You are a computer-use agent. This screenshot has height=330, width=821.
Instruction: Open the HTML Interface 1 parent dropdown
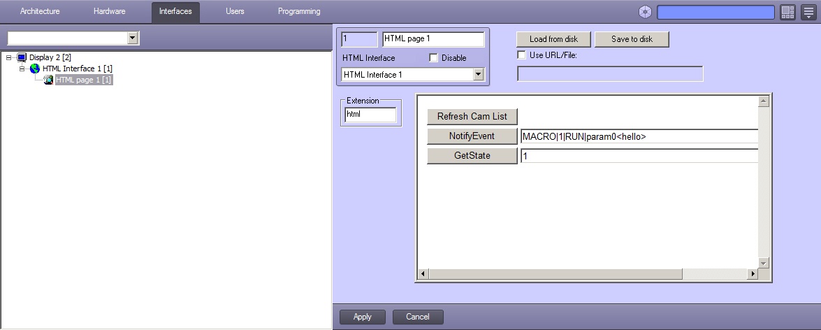(478, 74)
